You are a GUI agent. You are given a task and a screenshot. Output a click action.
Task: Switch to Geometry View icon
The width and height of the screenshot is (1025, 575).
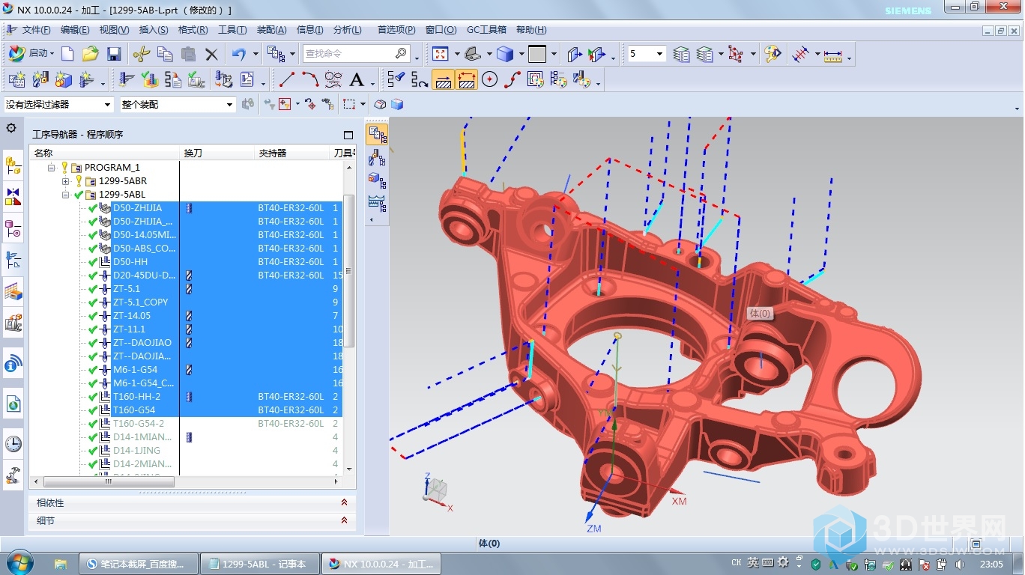pos(377,180)
